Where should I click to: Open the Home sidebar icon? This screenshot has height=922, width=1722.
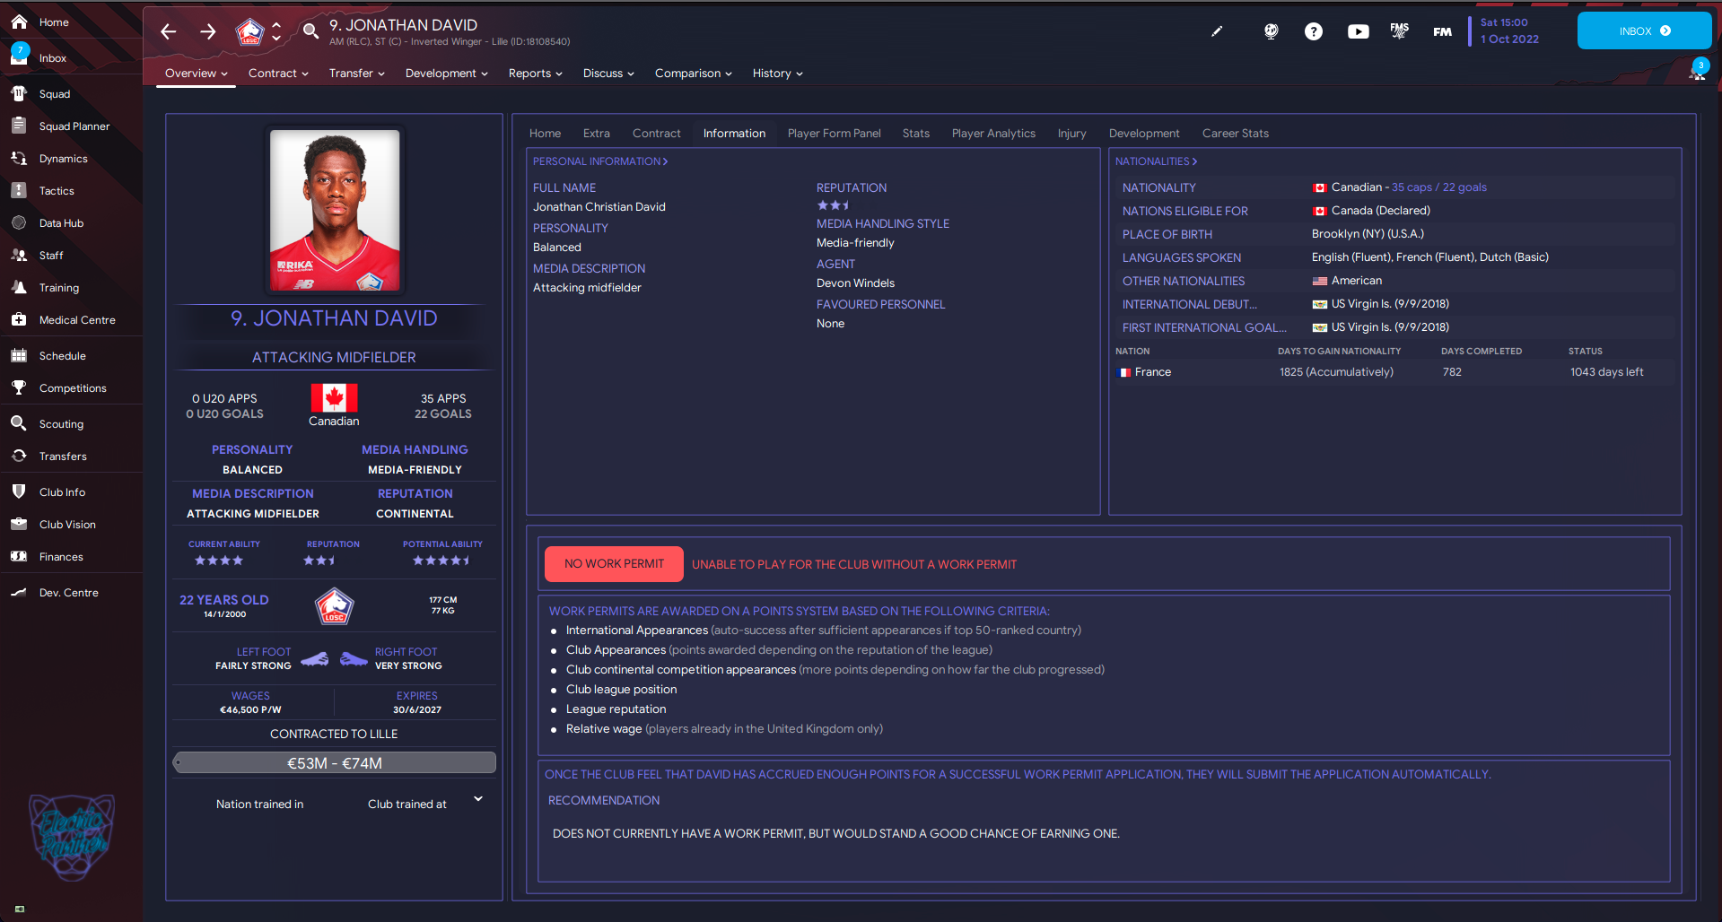tap(19, 22)
